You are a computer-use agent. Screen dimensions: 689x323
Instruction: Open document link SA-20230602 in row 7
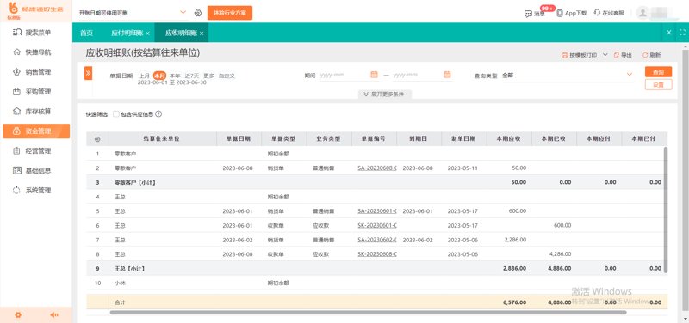point(377,240)
